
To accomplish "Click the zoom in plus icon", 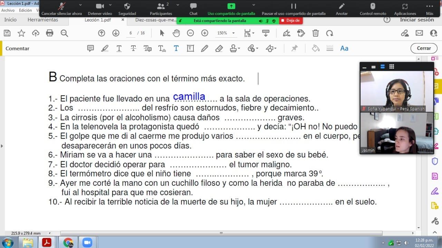I will 205,33.
